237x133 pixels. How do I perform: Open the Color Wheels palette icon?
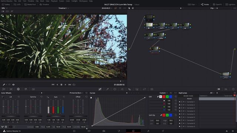18,89
